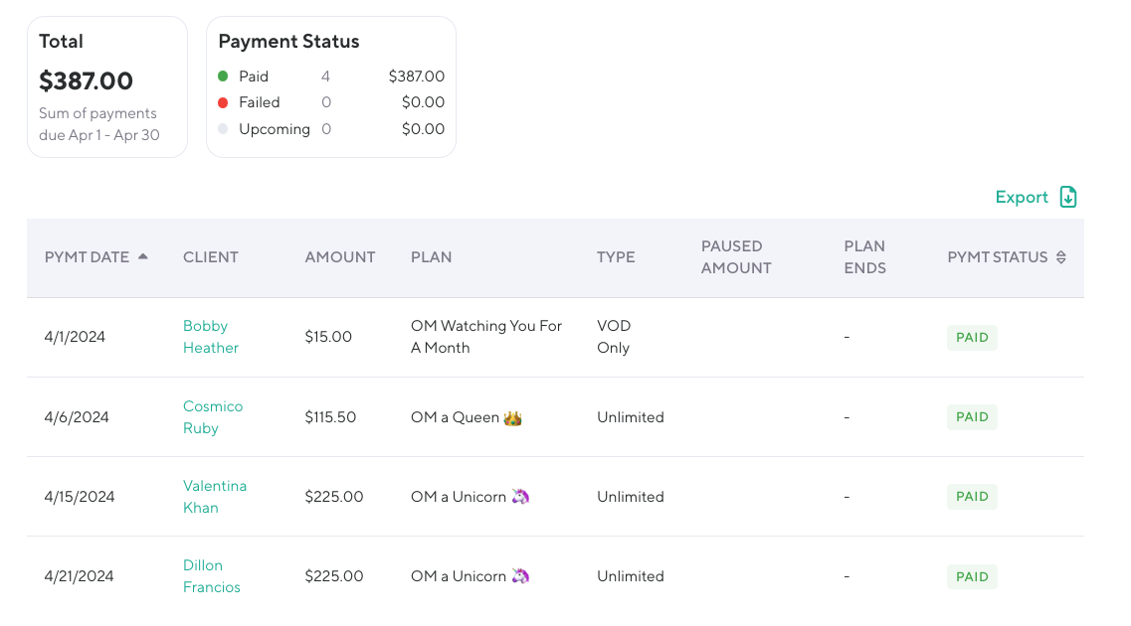Image resolution: width=1131 pixels, height=626 pixels.
Task: Select the 4/15/2024 payment date cell
Action: click(x=80, y=497)
